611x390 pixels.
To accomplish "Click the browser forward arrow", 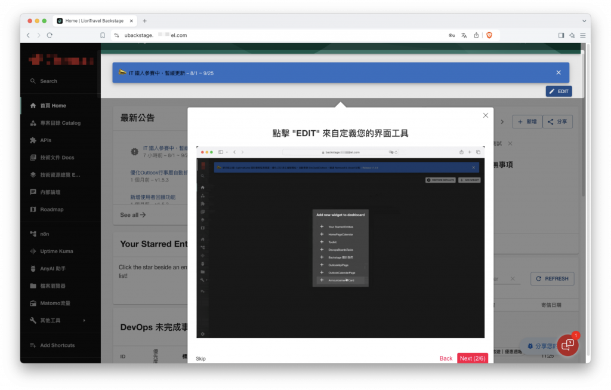I will [x=39, y=35].
